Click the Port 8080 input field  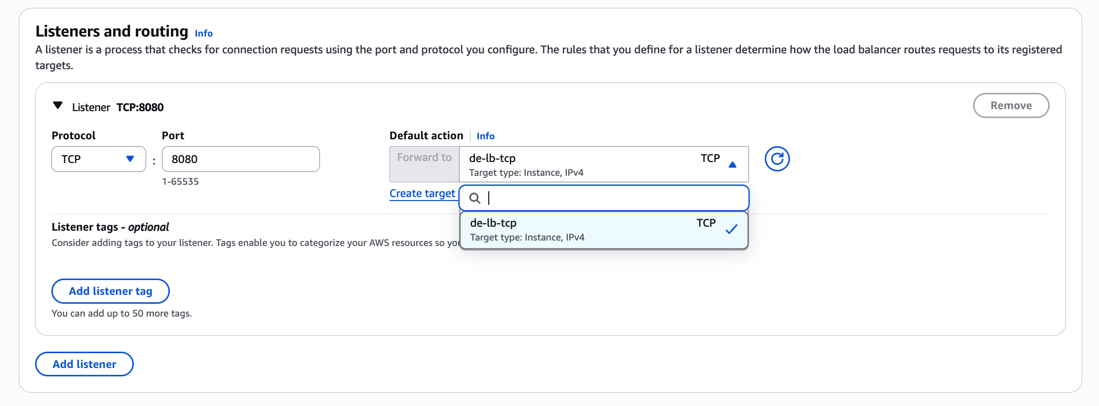pyautogui.click(x=240, y=159)
